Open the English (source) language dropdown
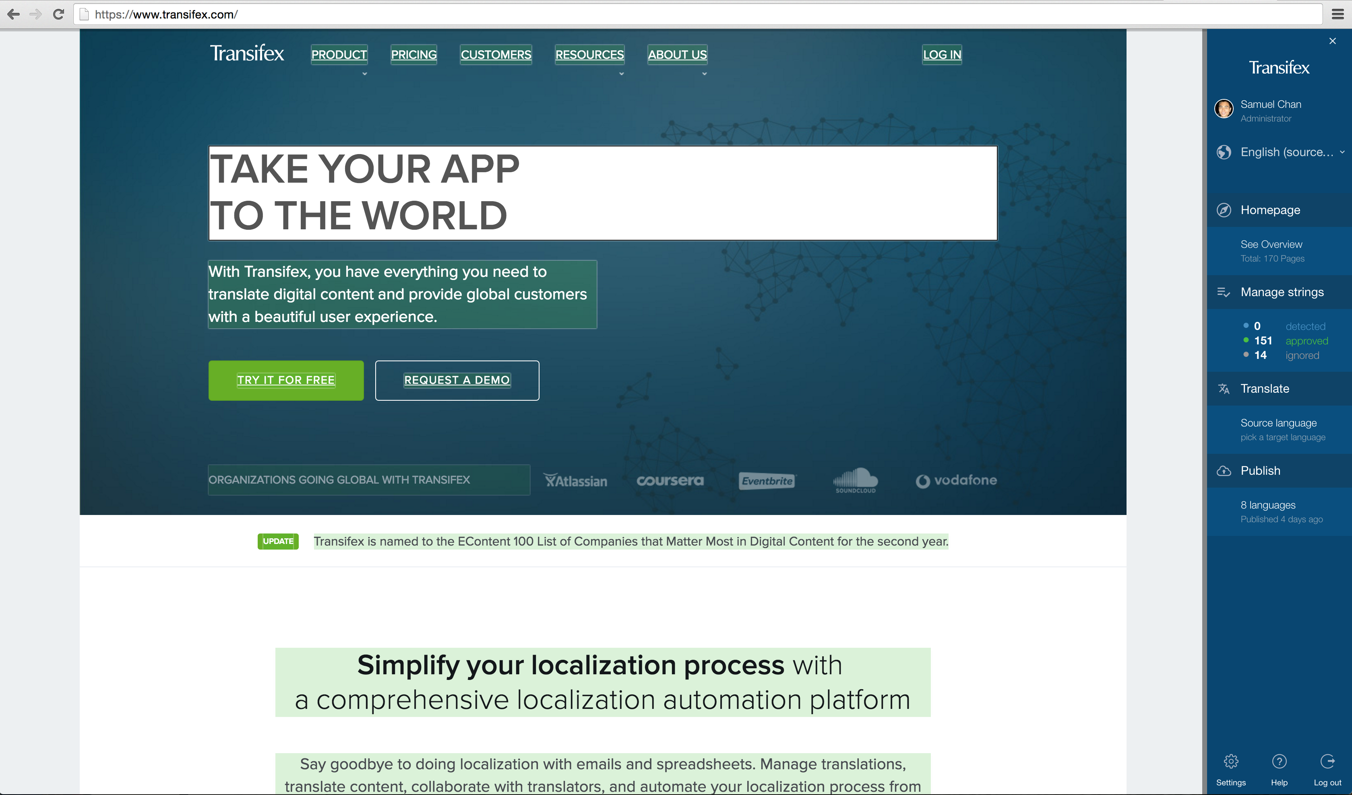 [1293, 152]
